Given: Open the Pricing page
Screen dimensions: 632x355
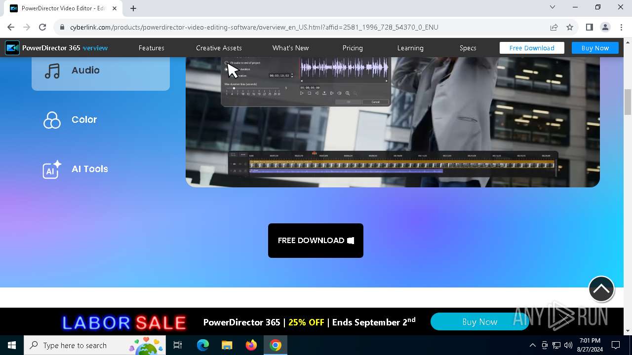Looking at the screenshot, I should [353, 48].
